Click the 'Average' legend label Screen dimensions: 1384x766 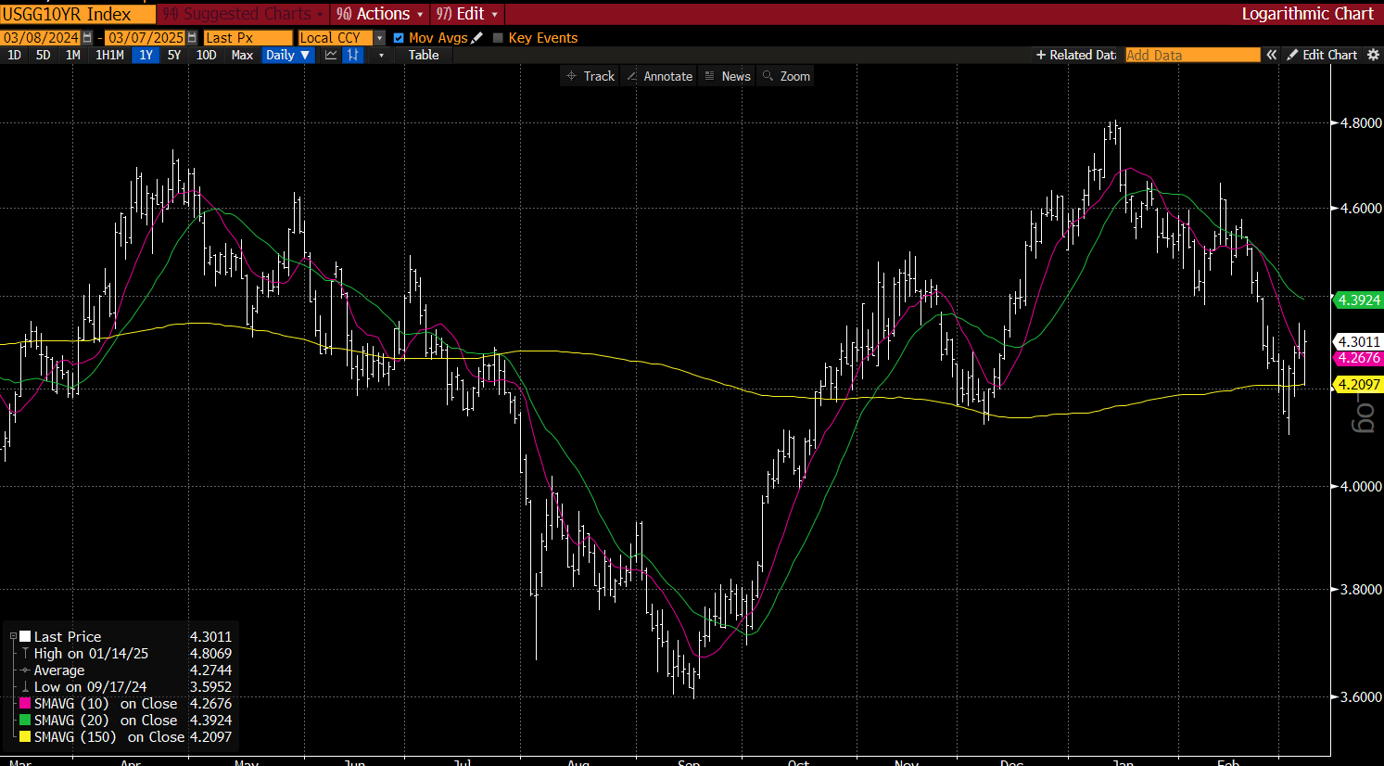pos(59,670)
